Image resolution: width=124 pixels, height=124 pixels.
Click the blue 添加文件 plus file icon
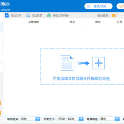coord(7,15)
